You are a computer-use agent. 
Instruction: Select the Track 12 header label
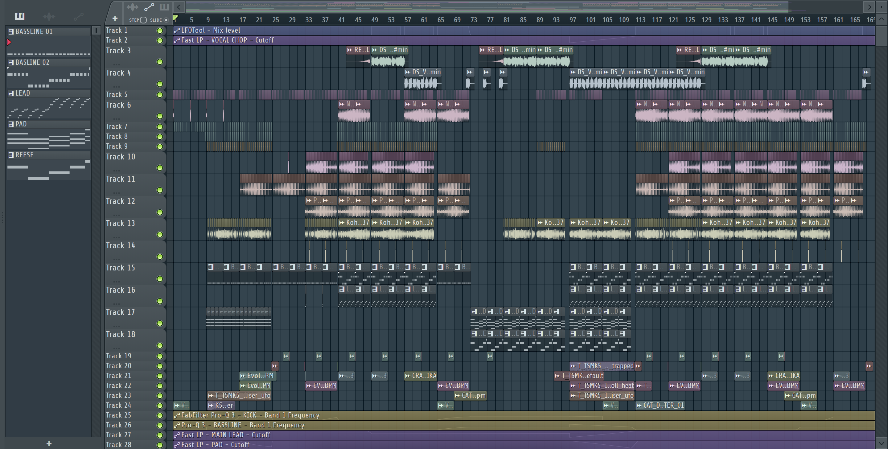coord(120,201)
